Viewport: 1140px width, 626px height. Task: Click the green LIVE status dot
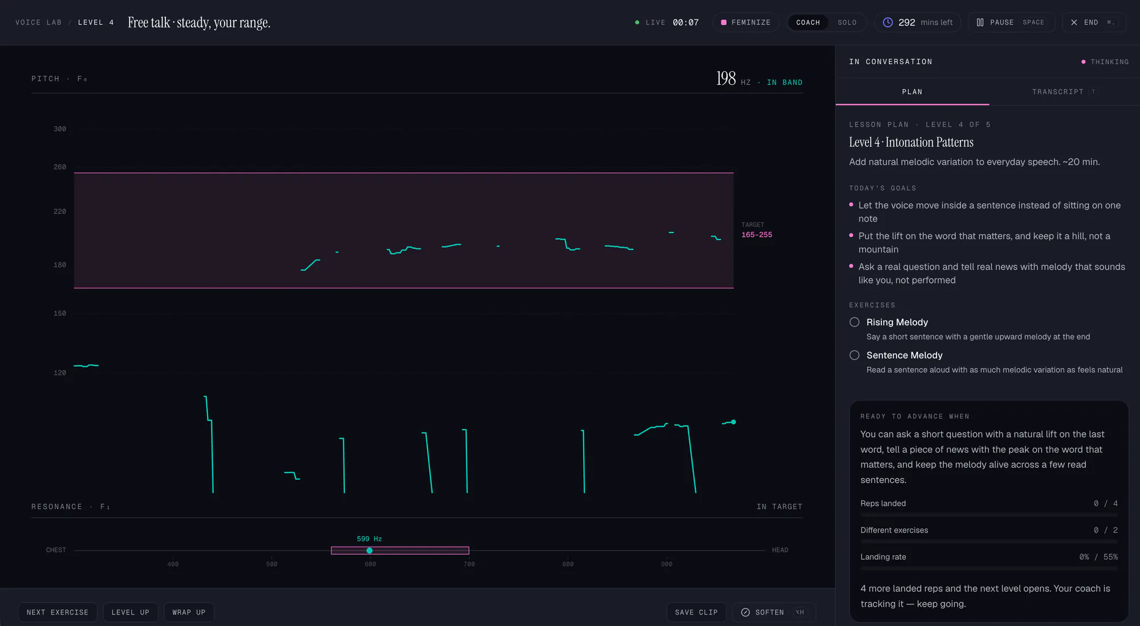coord(637,22)
